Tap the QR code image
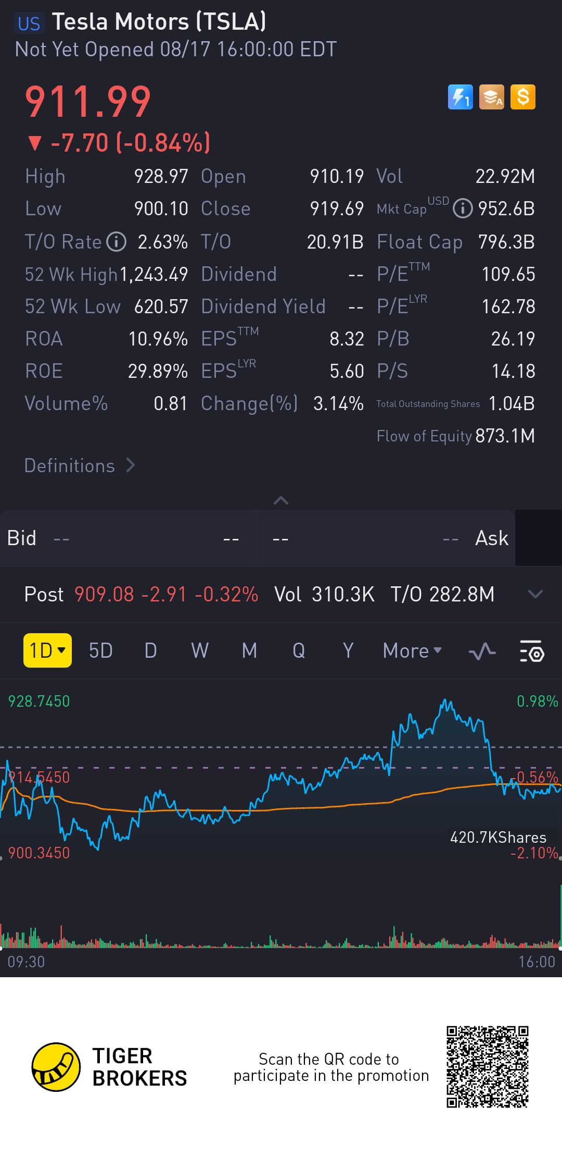The image size is (562, 1157). [x=488, y=1067]
